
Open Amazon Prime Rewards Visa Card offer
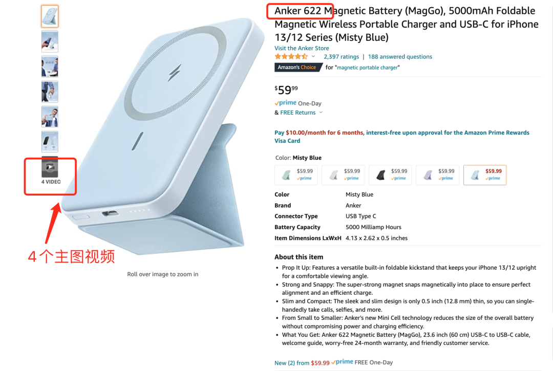402,137
